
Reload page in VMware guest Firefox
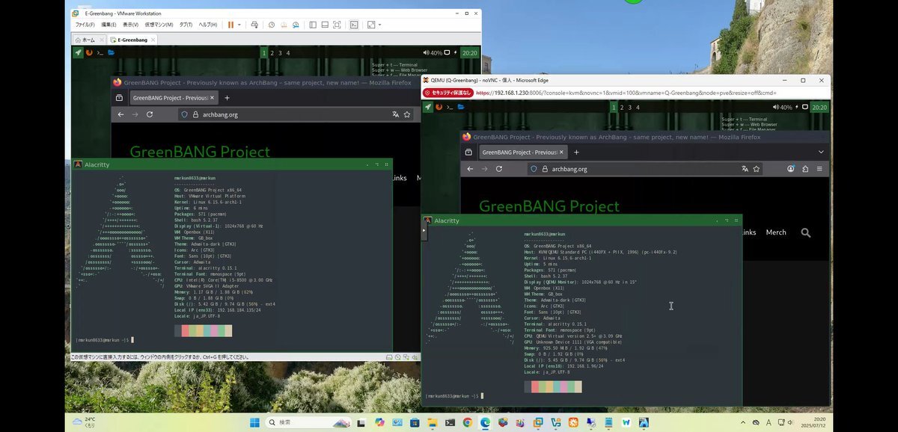[x=150, y=114]
